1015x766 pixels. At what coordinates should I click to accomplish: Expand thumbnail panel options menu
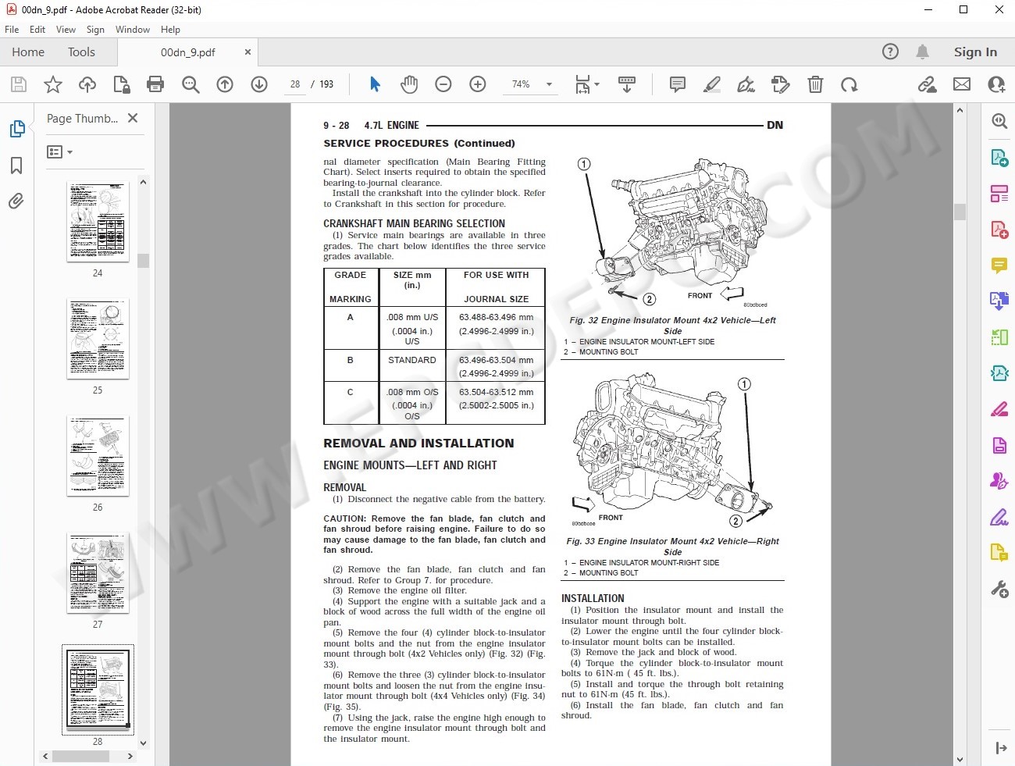click(59, 152)
